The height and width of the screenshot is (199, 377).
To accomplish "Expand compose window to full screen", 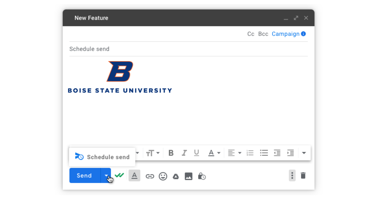I will point(296,18).
